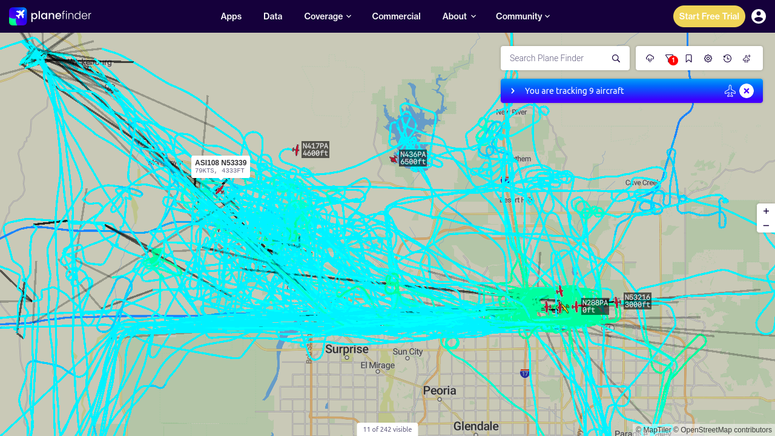Open the Apps menu item

tap(231, 16)
